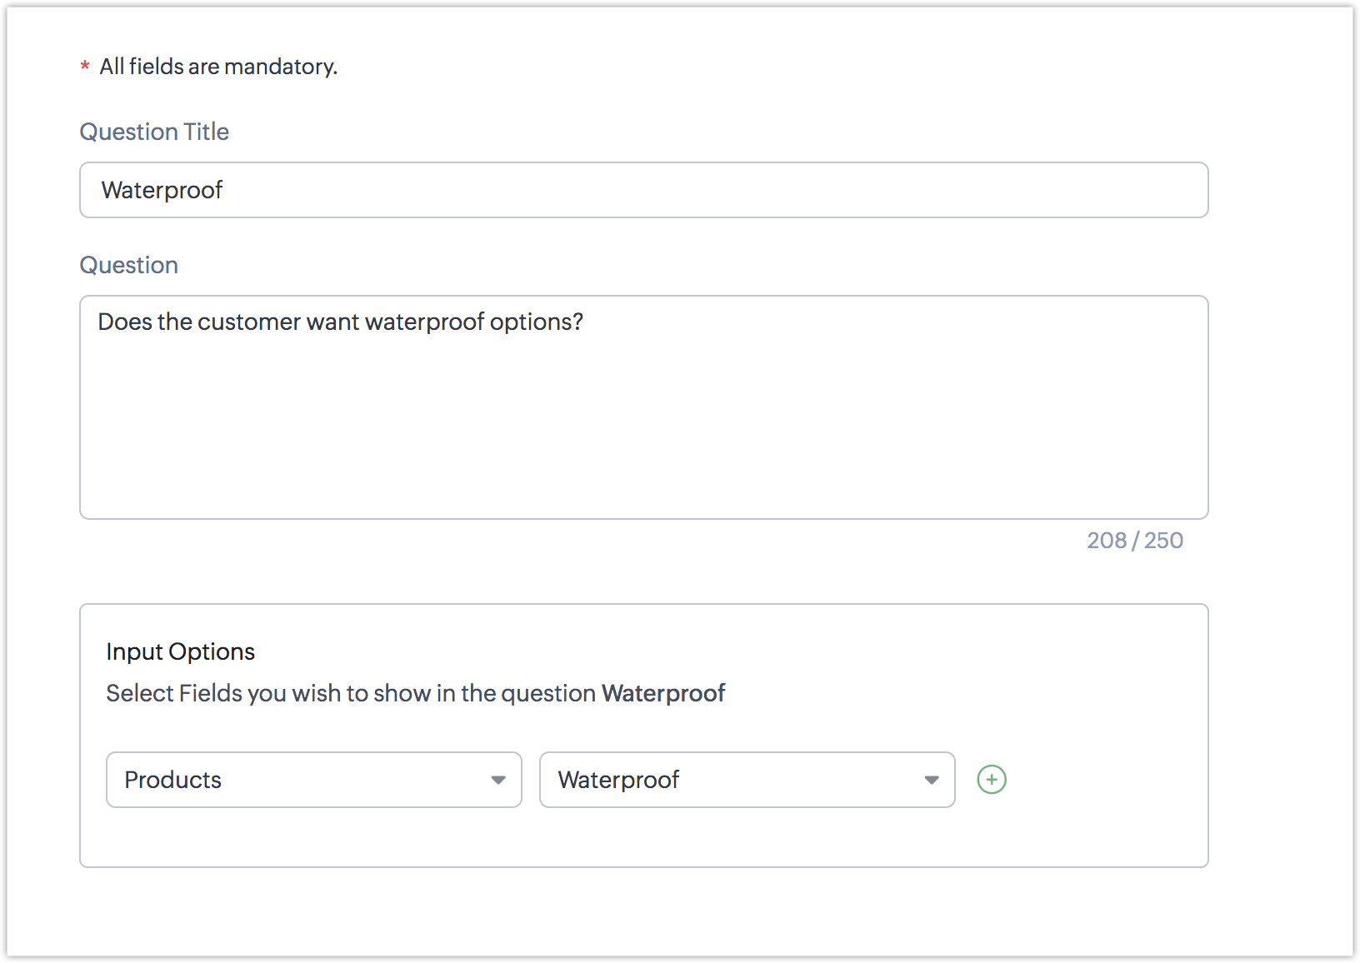Click inside the Question text area
Screen dimensions: 1360x963
click(643, 407)
